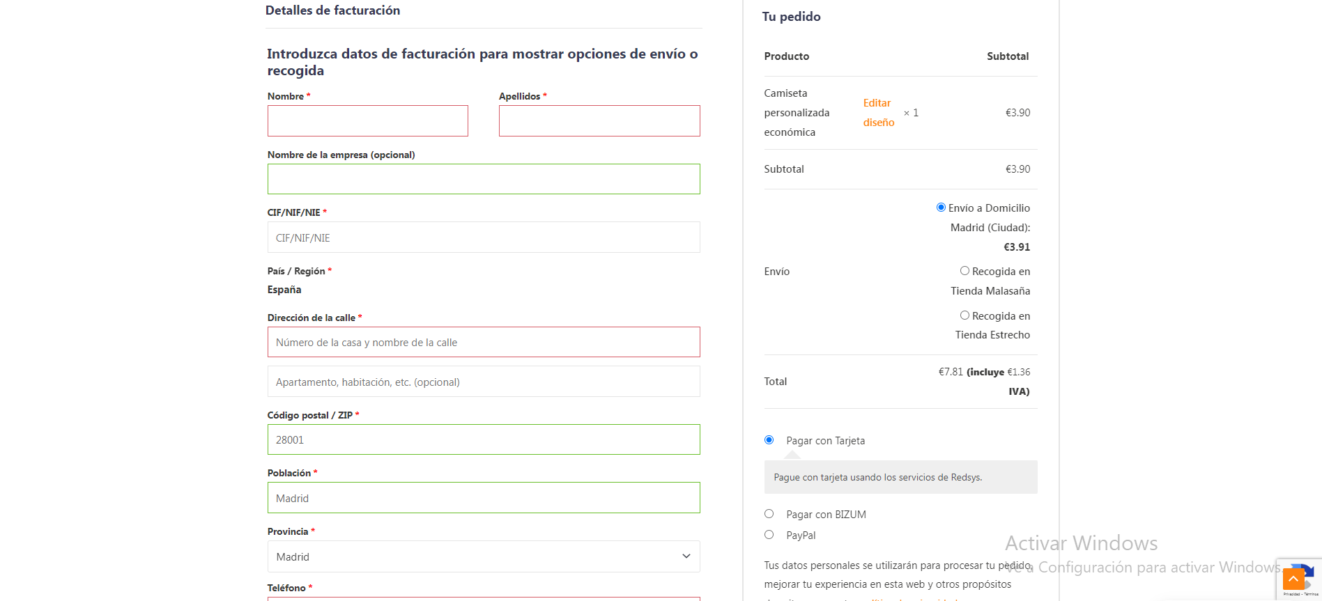Select Envío a Domicilio shipping option
The width and height of the screenshot is (1322, 601).
(x=941, y=208)
